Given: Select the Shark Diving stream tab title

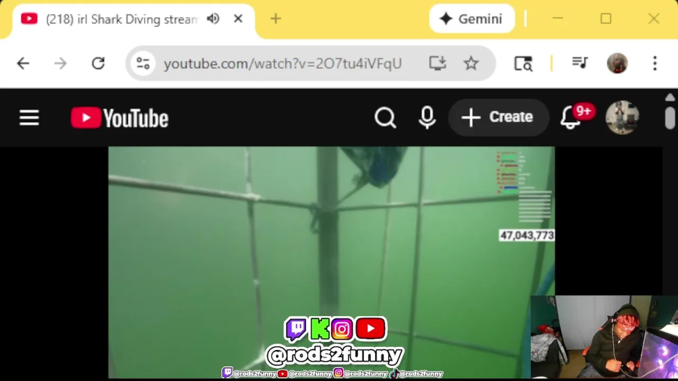Looking at the screenshot, I should click(x=121, y=19).
